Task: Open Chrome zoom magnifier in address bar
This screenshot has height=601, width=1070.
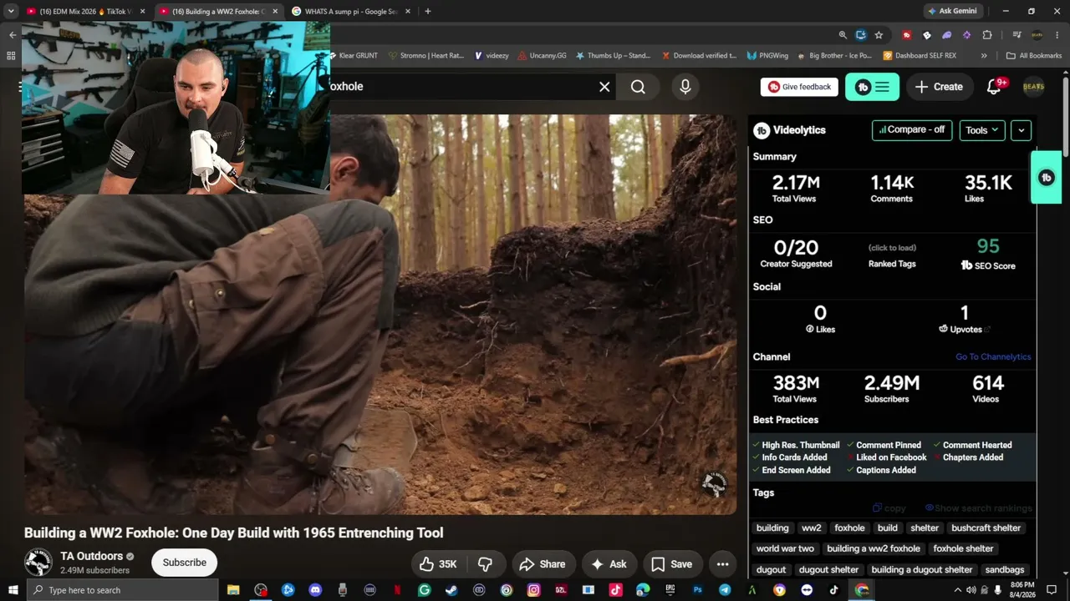Action: tap(843, 35)
